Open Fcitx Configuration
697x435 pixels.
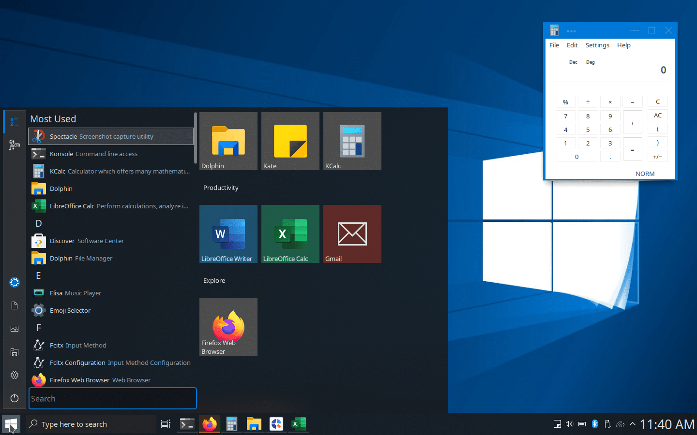(x=111, y=362)
